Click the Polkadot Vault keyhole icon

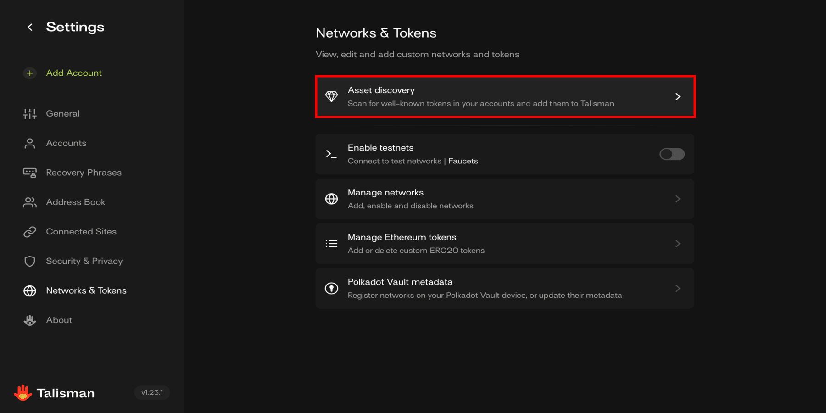[331, 289]
